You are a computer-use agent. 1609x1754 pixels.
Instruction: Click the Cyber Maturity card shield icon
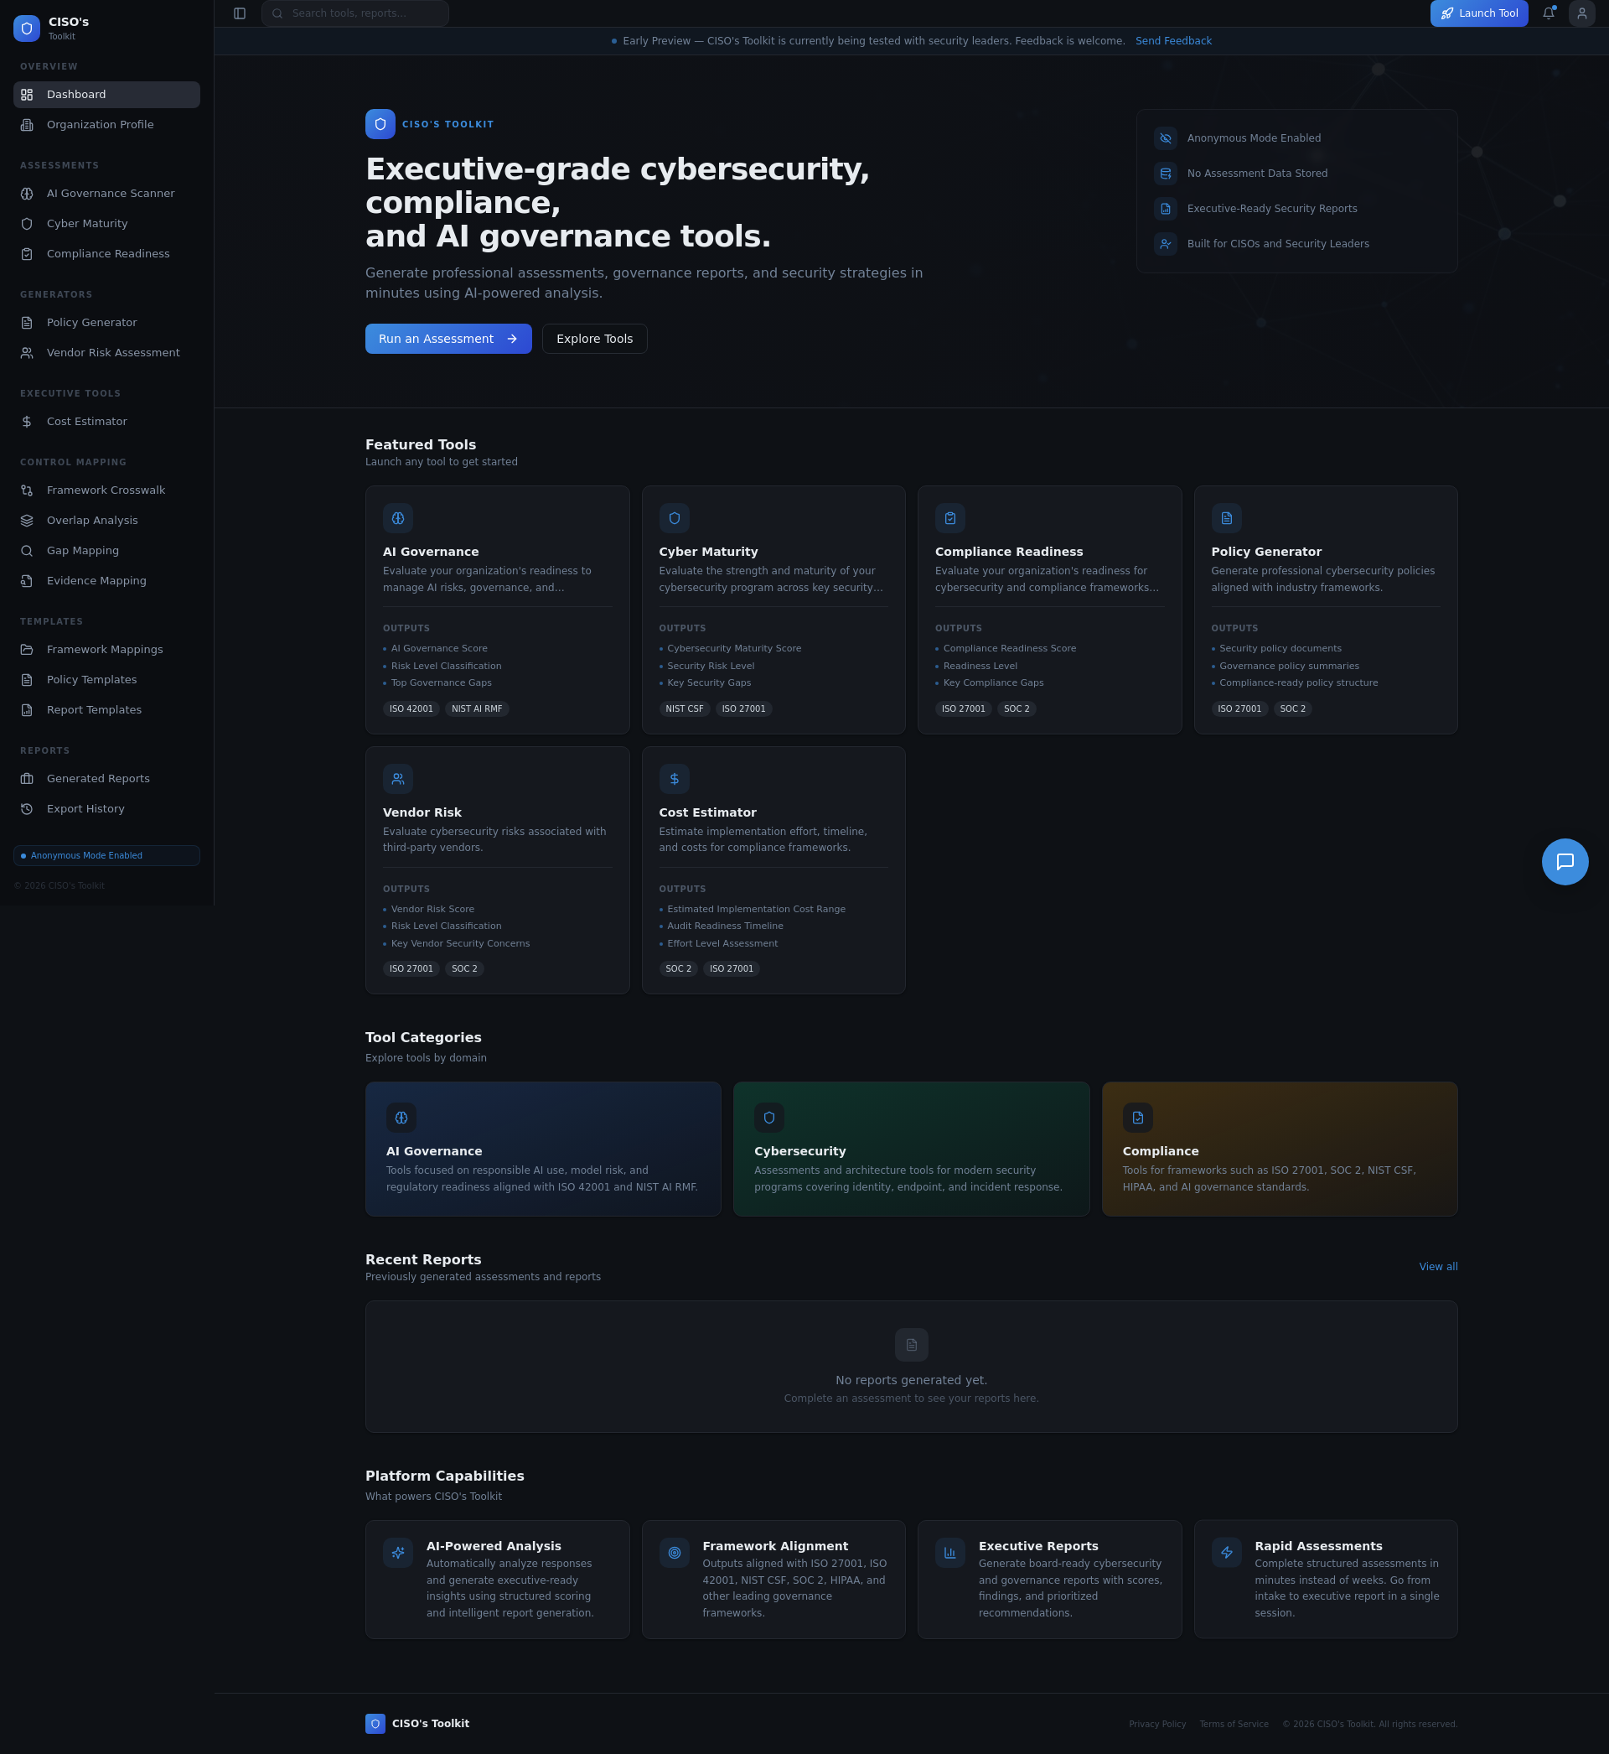click(674, 518)
